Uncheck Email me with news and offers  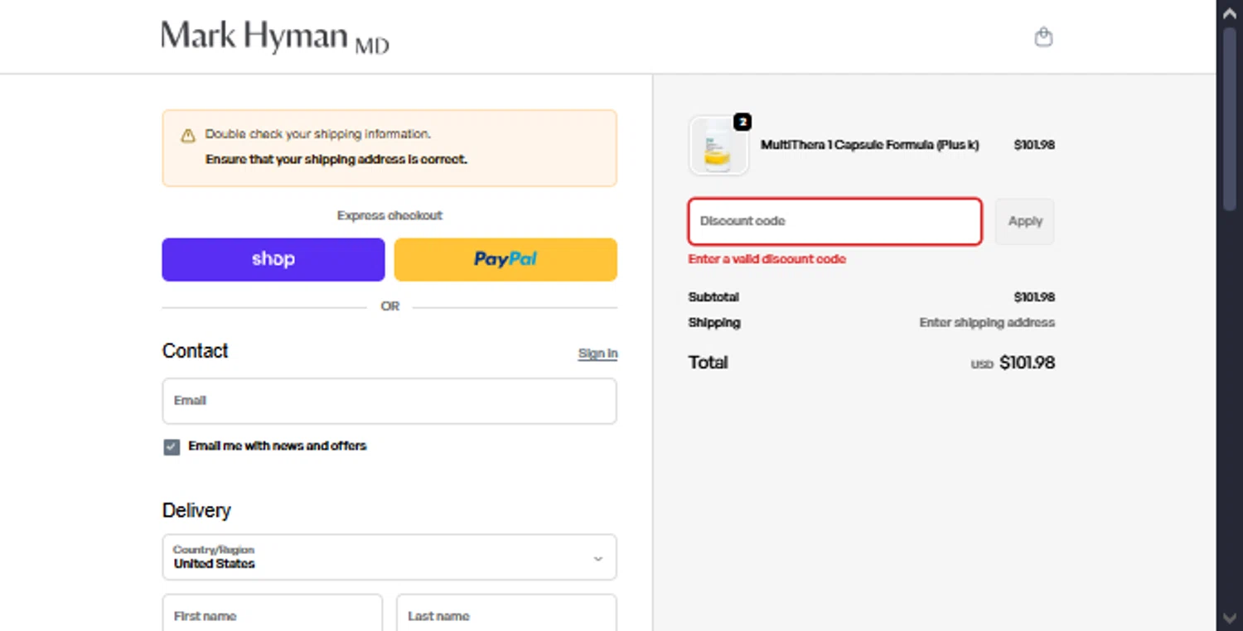coord(172,447)
